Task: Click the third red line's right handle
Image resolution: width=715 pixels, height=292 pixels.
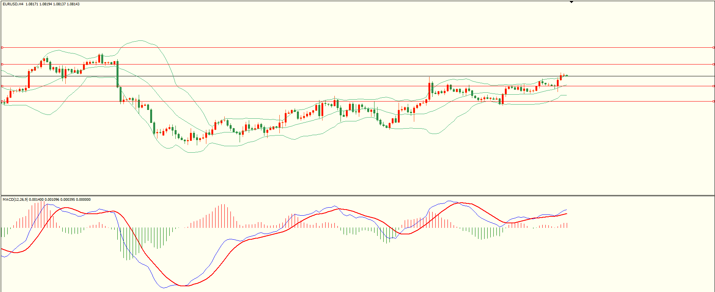Action: click(713, 86)
